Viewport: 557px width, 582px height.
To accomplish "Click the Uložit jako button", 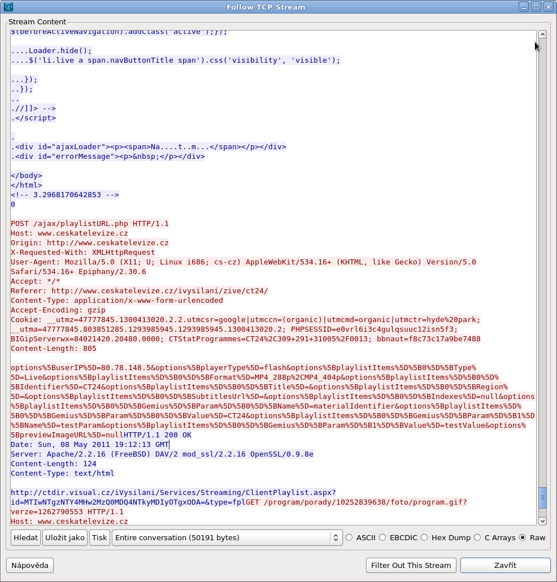I will (x=65, y=537).
